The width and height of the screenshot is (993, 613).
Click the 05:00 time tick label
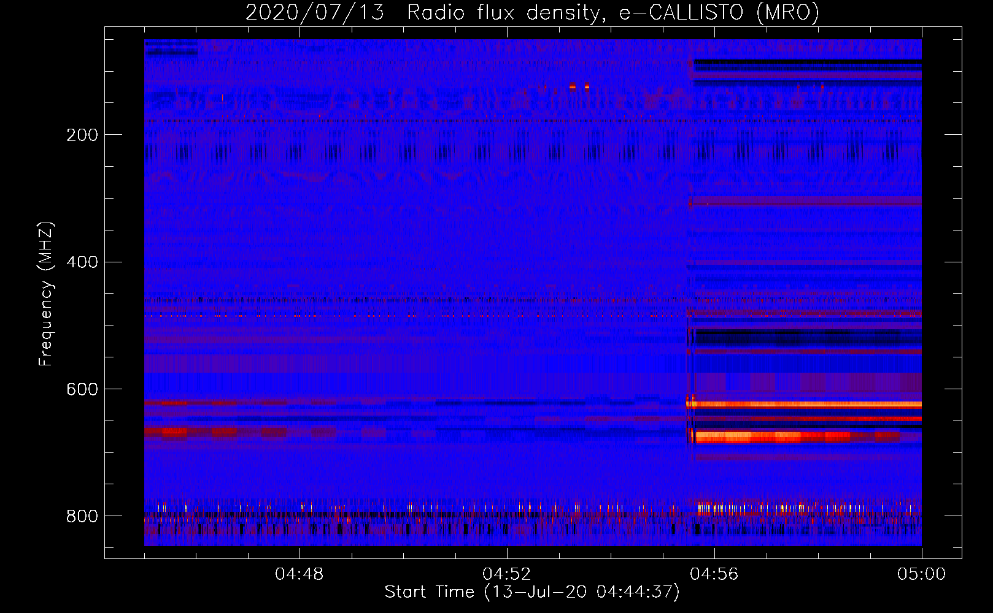tap(922, 574)
